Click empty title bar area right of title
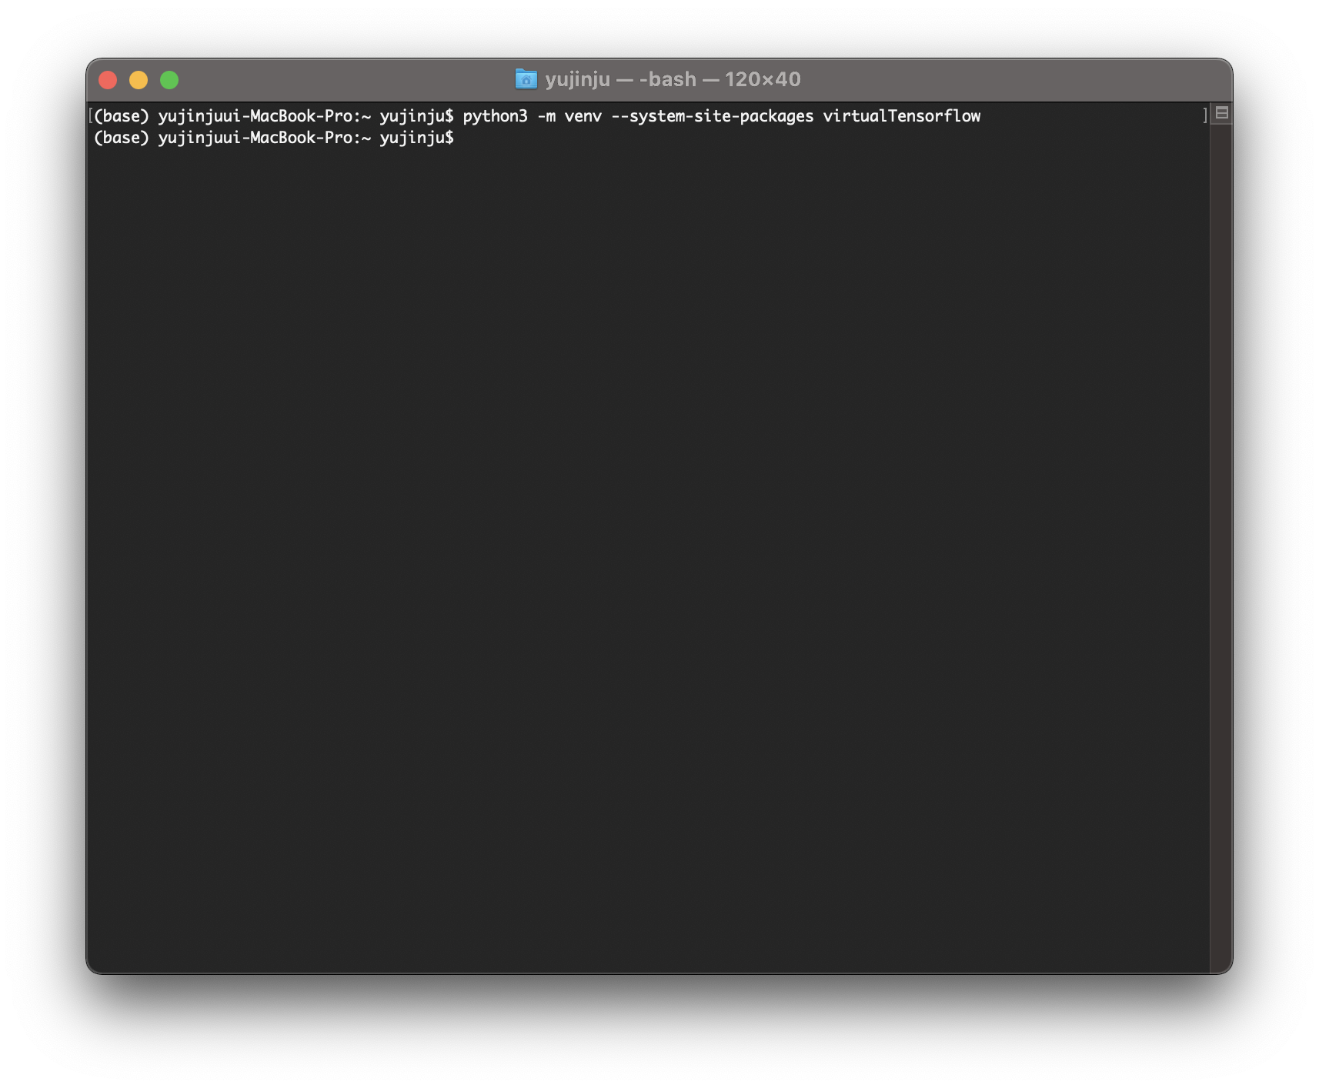The image size is (1319, 1088). [x=1000, y=79]
